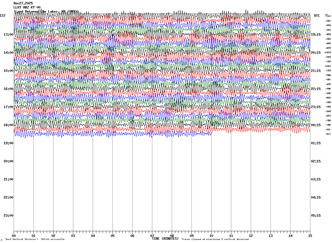
Task: Click minute 07 on the bottom axis
Action: (152, 236)
